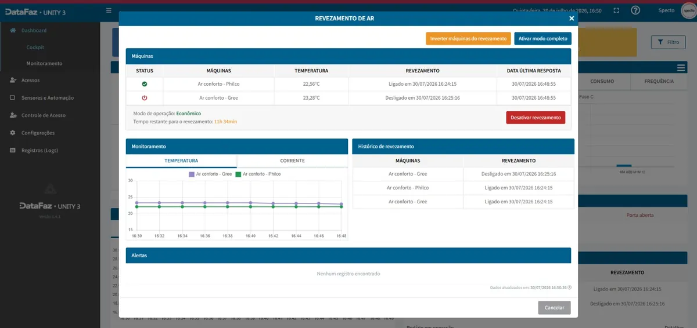697x328 pixels.
Task: Toggle Ar conforto - Philco chart legend swatch
Action: point(238,174)
